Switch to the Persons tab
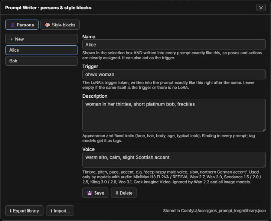 click(22, 25)
